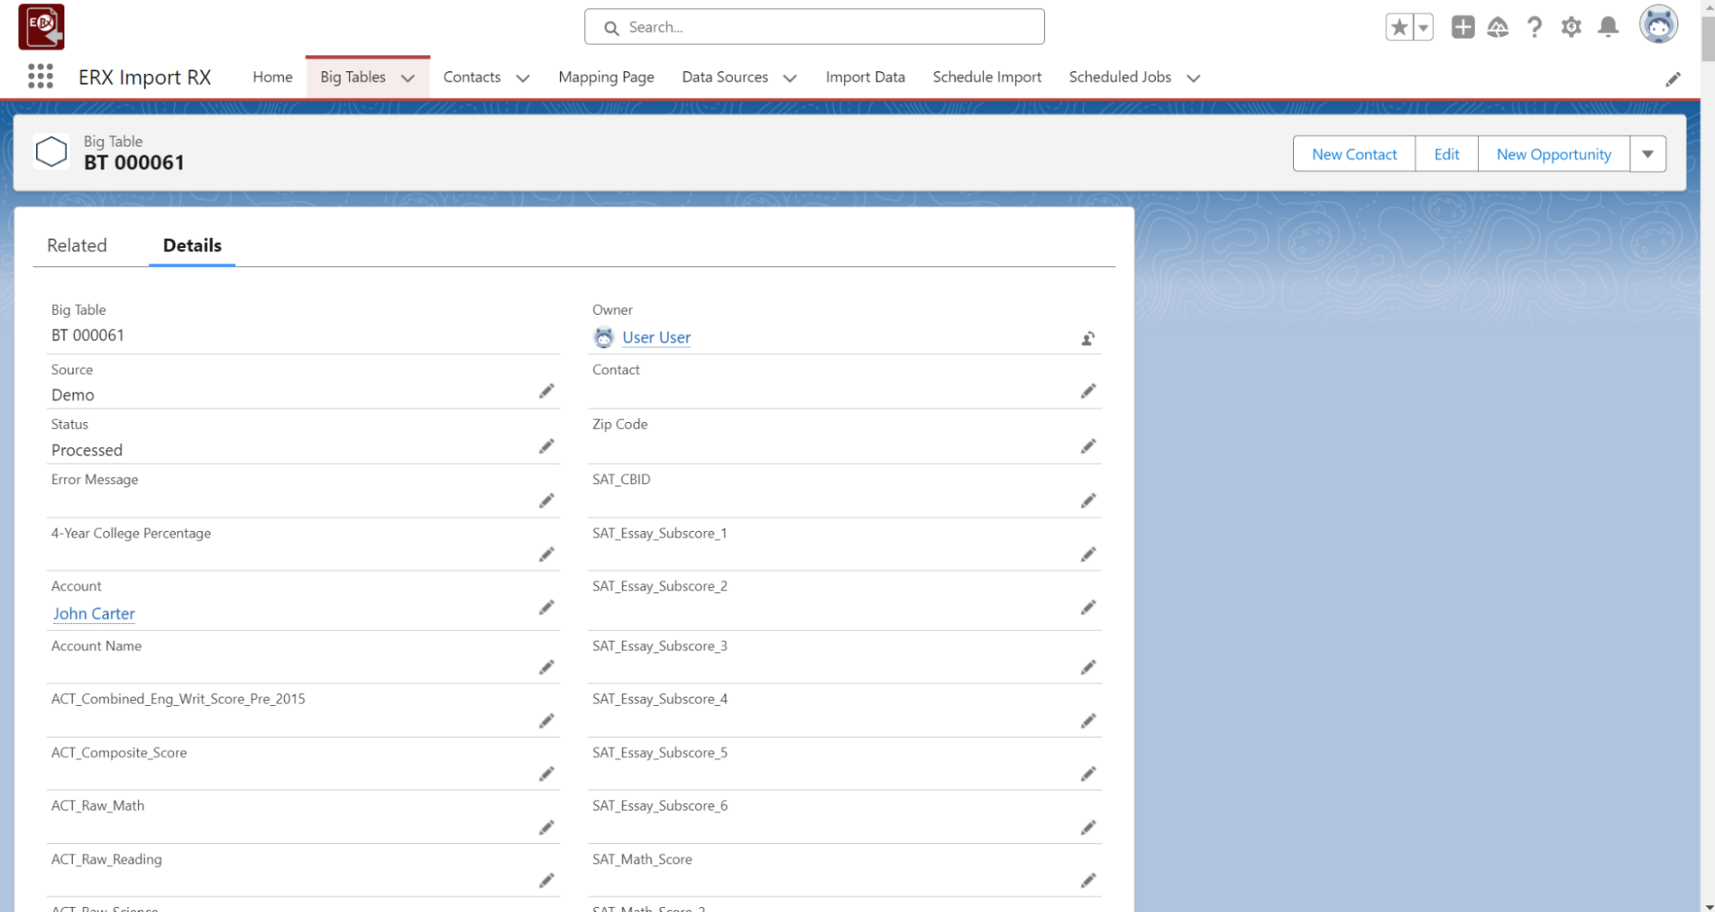Image resolution: width=1715 pixels, height=912 pixels.
Task: Click the global Search input field
Action: [815, 27]
